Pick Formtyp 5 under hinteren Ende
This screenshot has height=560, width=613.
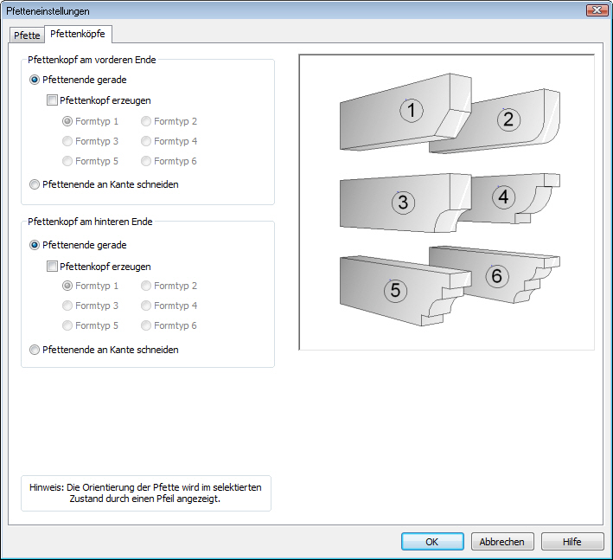click(90, 325)
